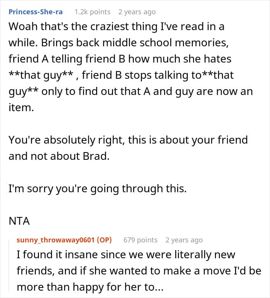Screen dimensions: 270x298
Task: Open top comment's 2 years ago timestamp
Action: coord(137,12)
